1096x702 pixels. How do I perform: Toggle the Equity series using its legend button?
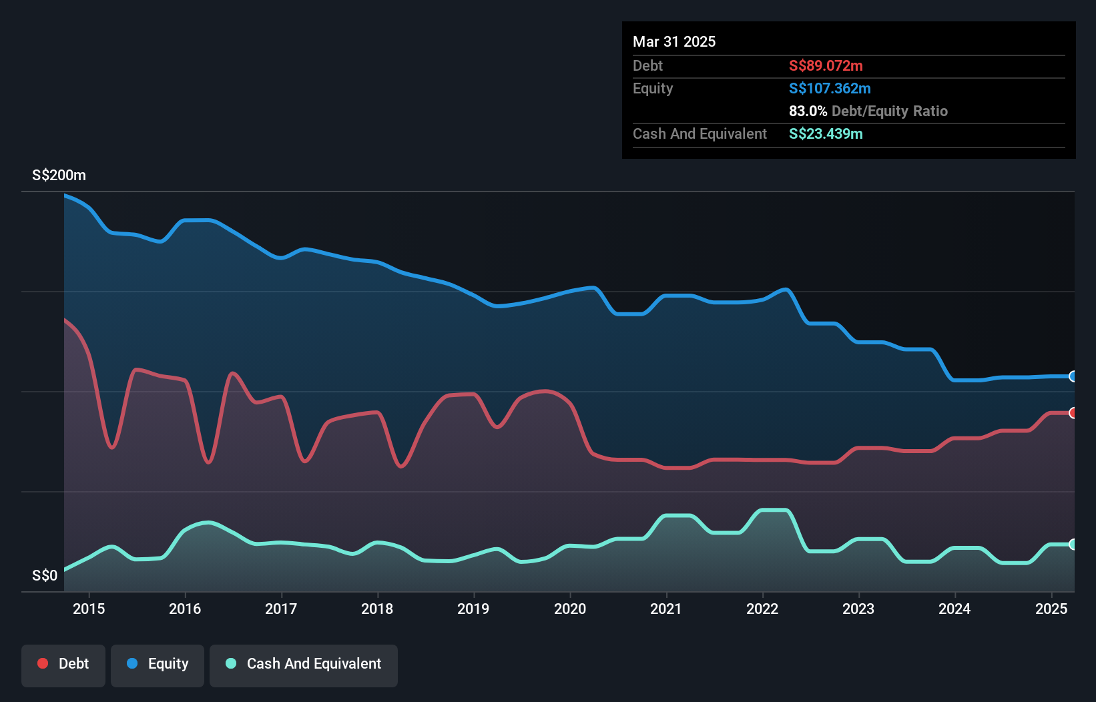point(157,665)
